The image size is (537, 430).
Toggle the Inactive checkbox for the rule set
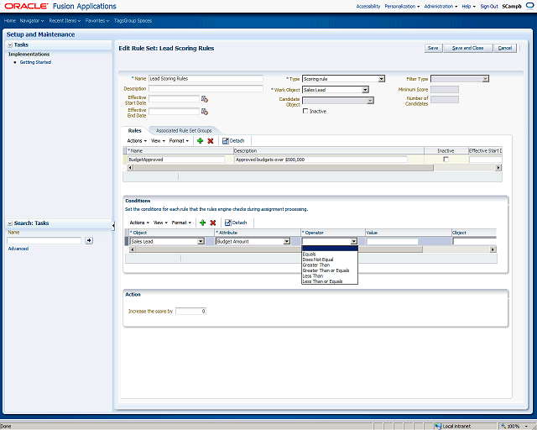305,111
